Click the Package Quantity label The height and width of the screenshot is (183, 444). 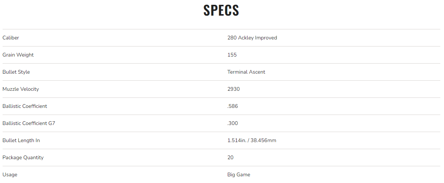click(23, 157)
